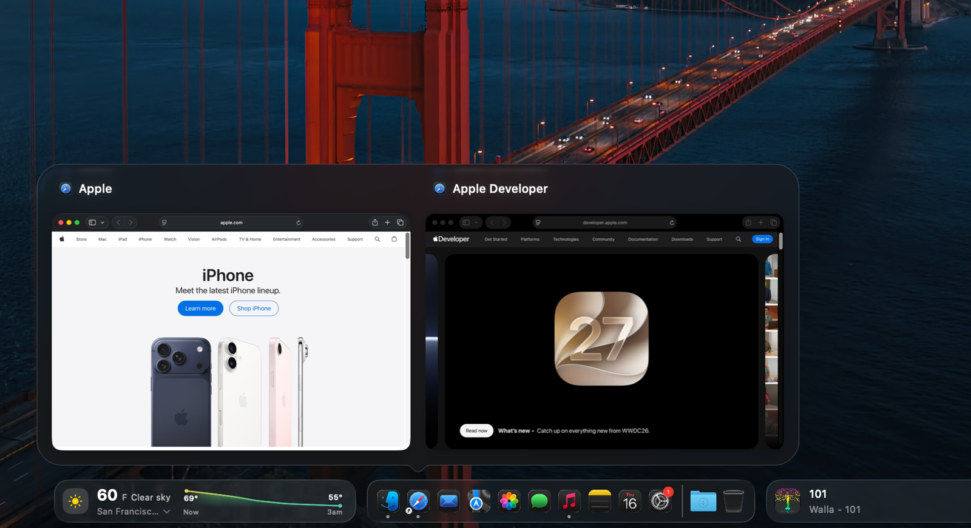Open the Maps app in the dock
Image resolution: width=971 pixels, height=528 pixels.
(x=478, y=501)
